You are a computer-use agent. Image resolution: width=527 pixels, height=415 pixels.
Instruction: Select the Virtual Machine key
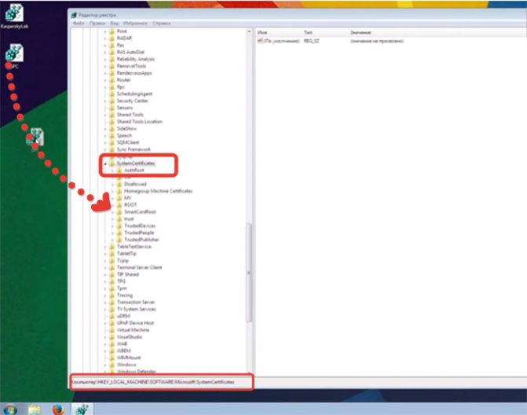coord(133,330)
